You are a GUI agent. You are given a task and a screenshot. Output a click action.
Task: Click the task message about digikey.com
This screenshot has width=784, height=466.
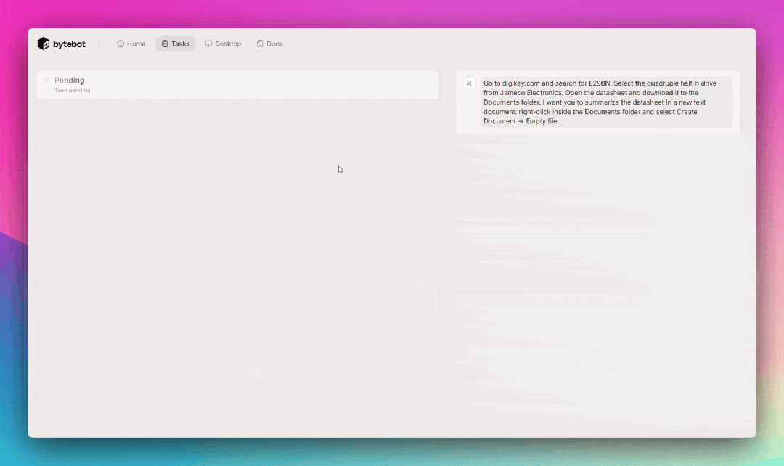coord(606,102)
